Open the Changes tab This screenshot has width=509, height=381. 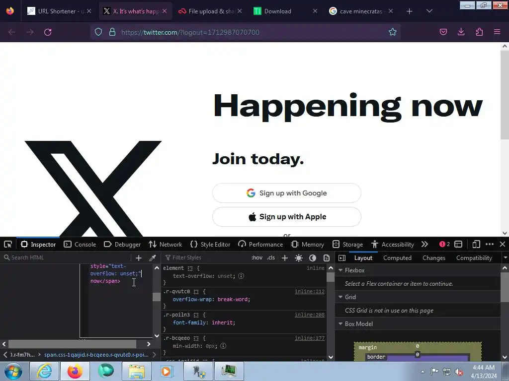(433, 258)
